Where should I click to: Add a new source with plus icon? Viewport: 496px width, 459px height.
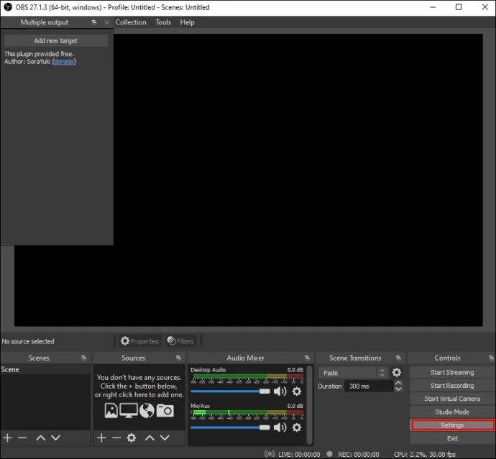(101, 438)
